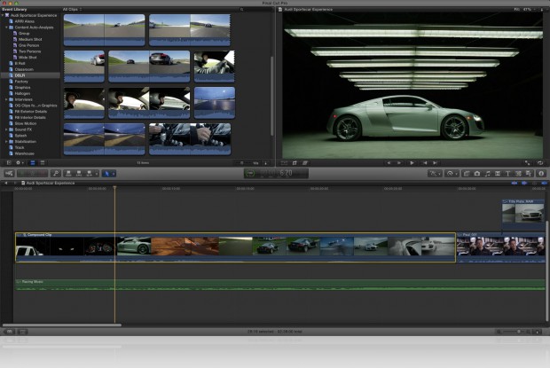The image size is (550, 368).
Task: Select the Racing Music audio clip
Action: point(280,285)
